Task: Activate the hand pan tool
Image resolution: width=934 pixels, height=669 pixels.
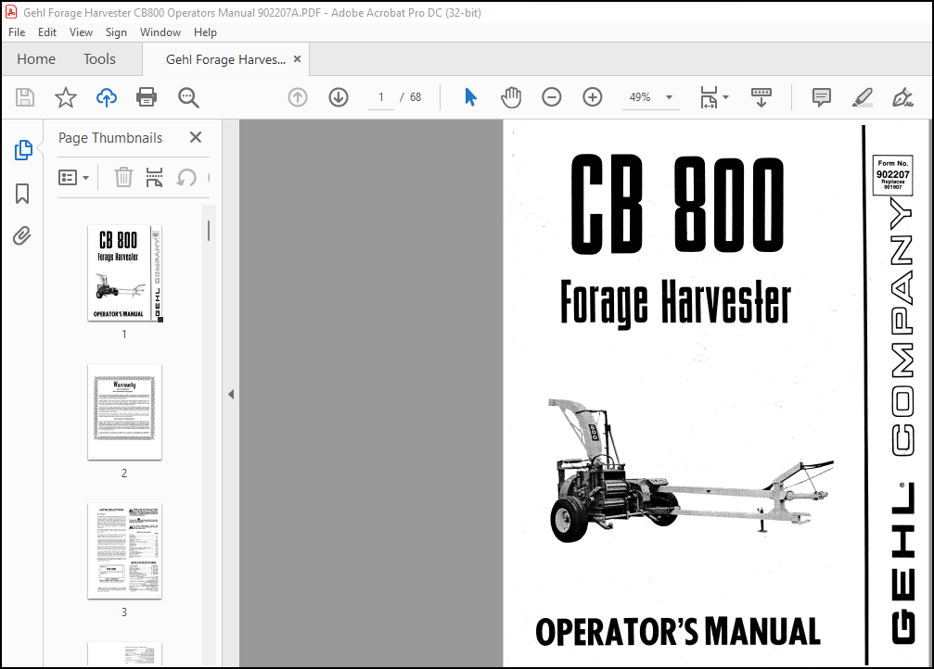Action: tap(511, 97)
